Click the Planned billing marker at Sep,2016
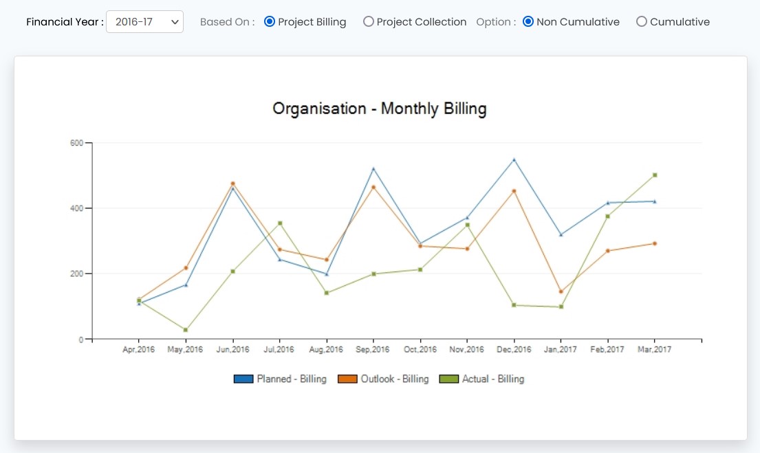 coord(373,168)
